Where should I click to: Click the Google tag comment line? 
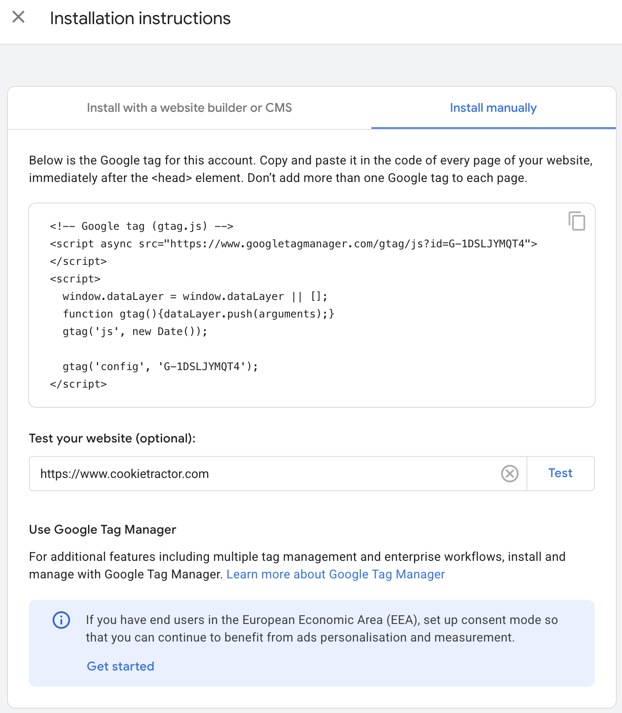[x=141, y=226]
